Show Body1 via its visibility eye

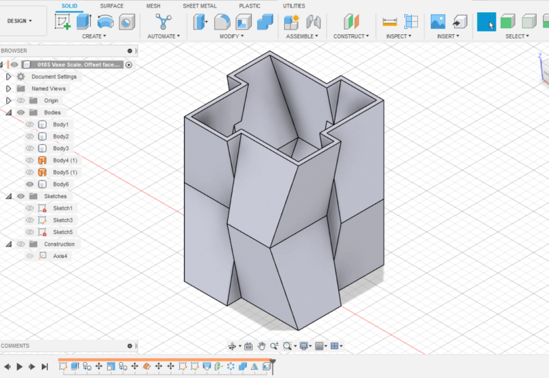click(30, 125)
